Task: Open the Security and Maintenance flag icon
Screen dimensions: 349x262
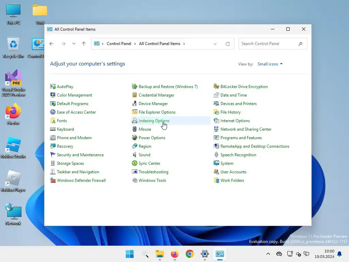Action: [x=53, y=155]
